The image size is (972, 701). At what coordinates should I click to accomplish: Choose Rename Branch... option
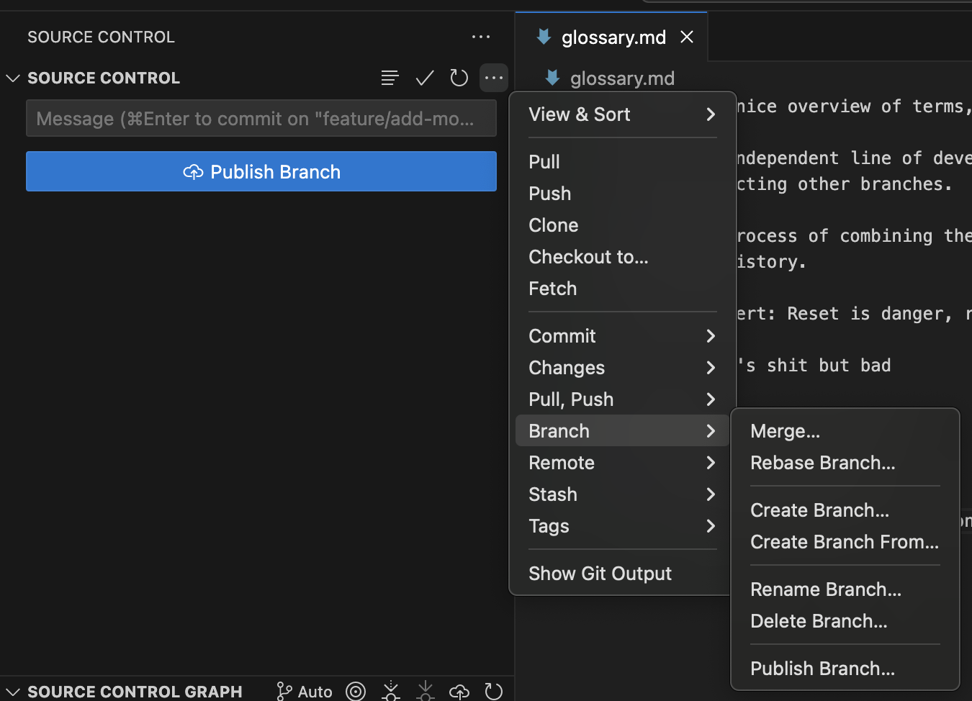pyautogui.click(x=845, y=589)
